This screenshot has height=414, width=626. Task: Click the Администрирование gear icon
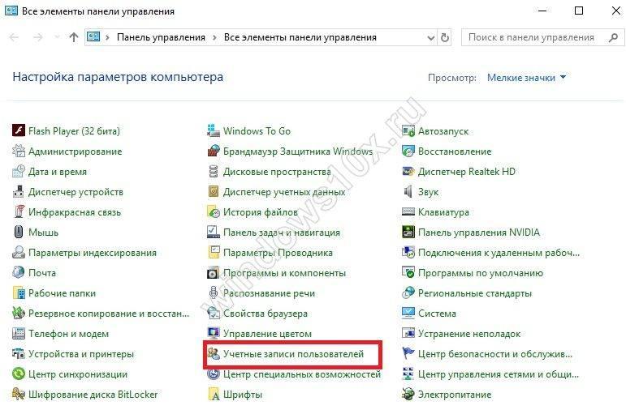[x=19, y=151]
